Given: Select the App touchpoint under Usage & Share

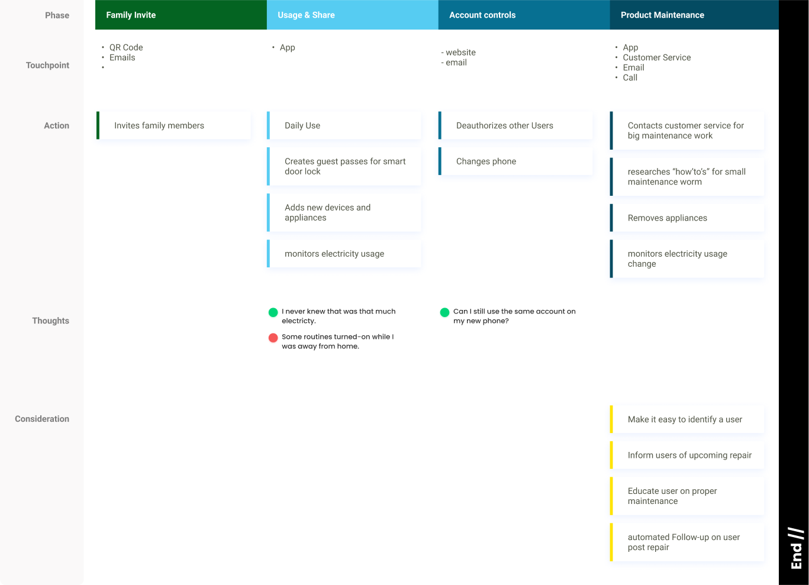Looking at the screenshot, I should (287, 47).
